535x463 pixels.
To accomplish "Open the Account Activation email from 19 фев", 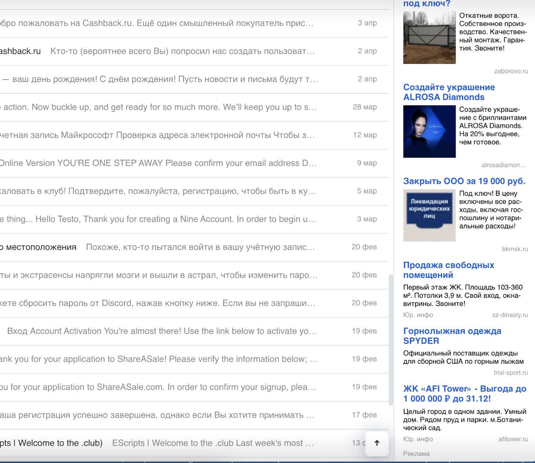I will 177,331.
